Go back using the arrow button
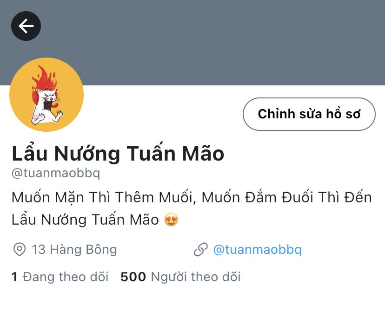The height and width of the screenshot is (323, 385). pos(26,26)
